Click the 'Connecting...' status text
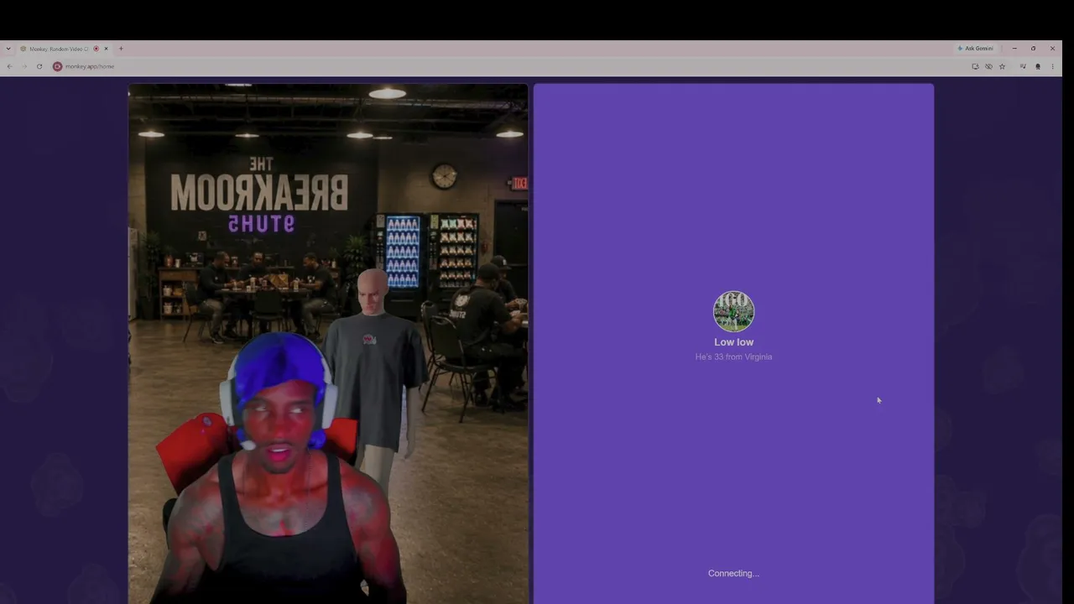 pos(733,573)
